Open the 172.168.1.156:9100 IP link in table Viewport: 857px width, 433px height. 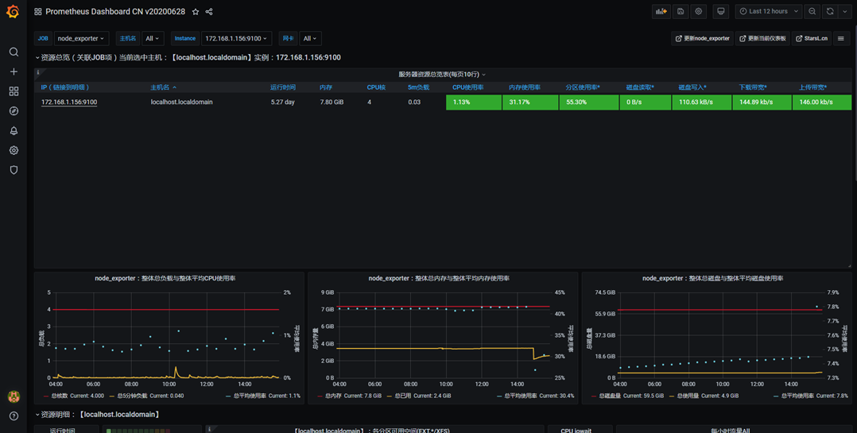(x=69, y=102)
